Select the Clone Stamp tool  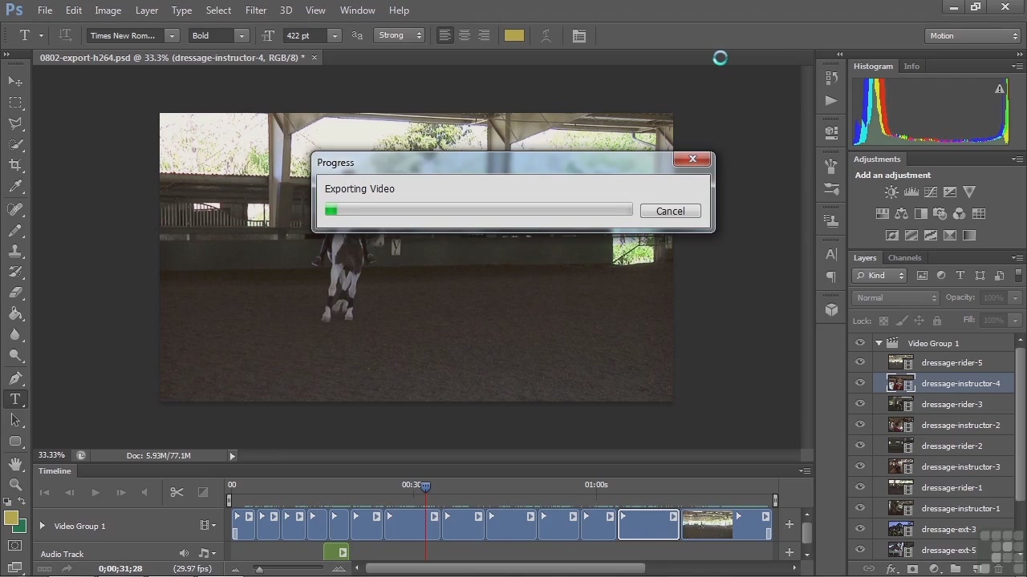tap(15, 251)
